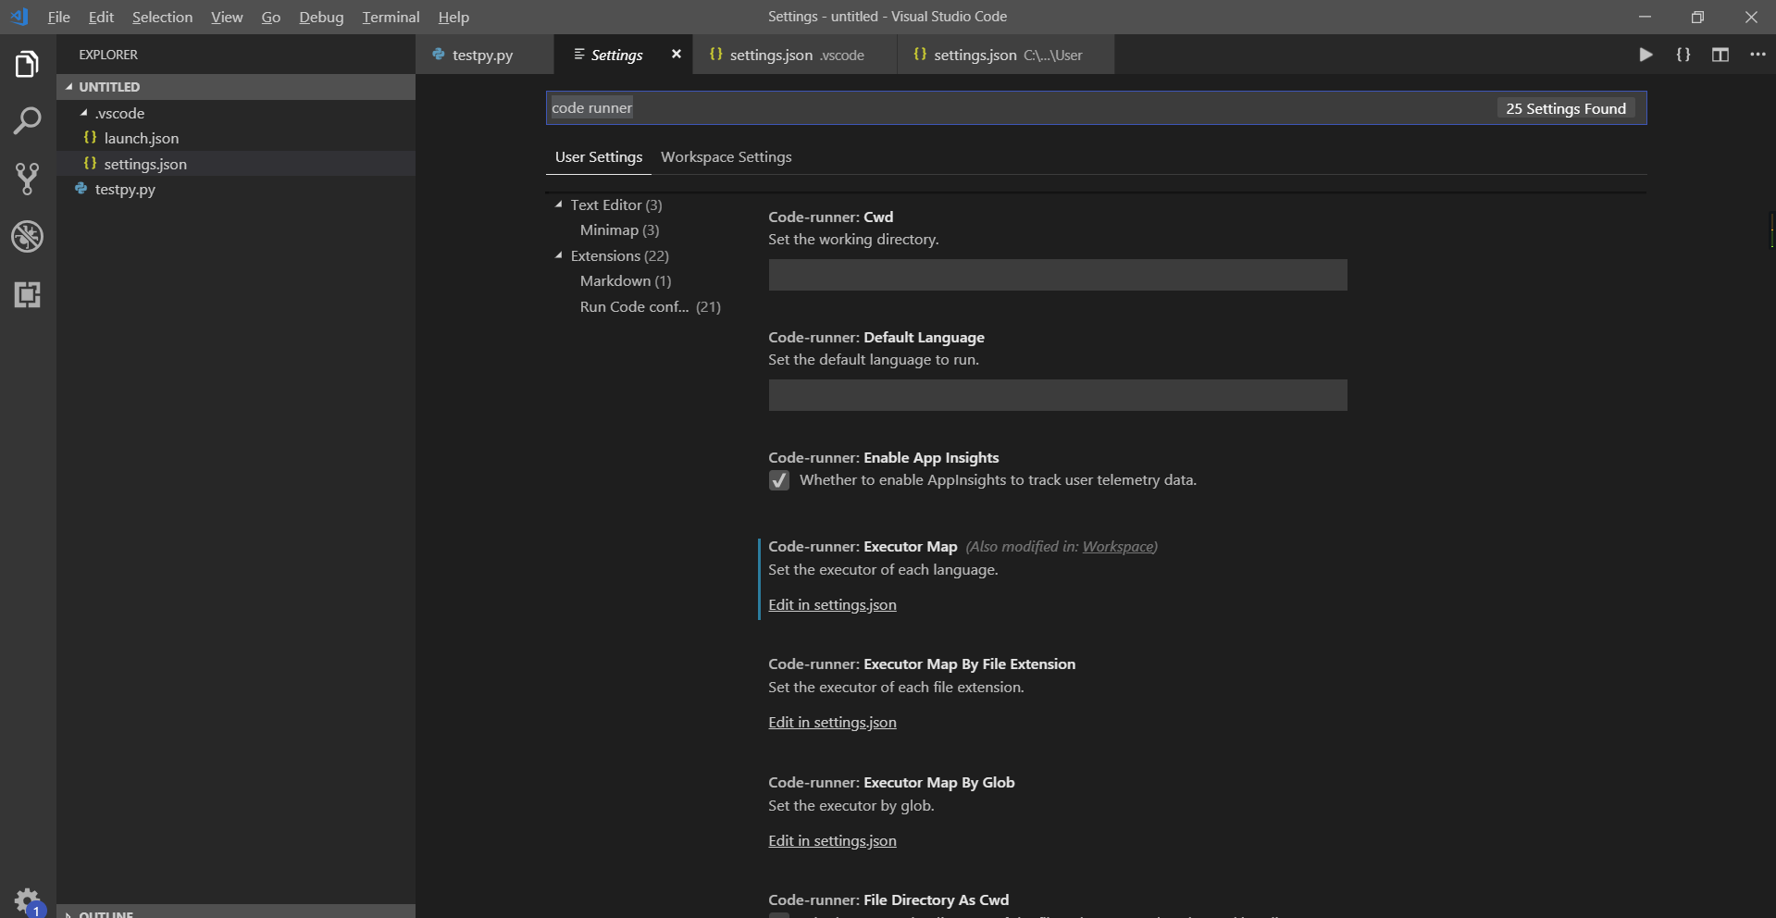Click the Python icon on testpy.py tab
1776x918 pixels.
[x=439, y=55]
